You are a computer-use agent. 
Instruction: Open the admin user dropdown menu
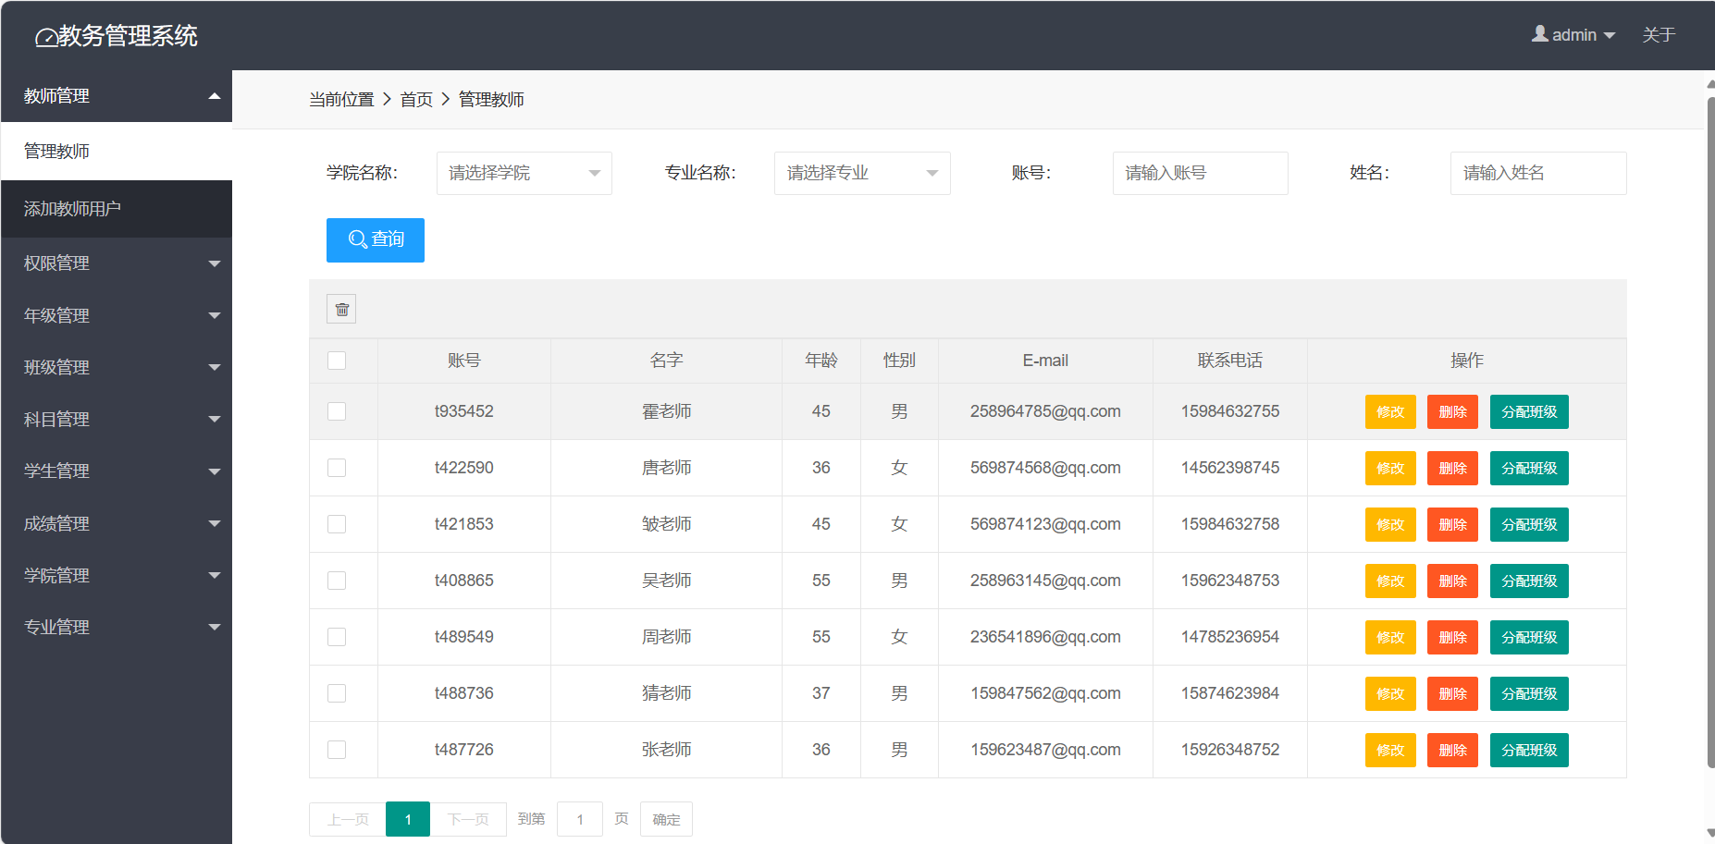[1573, 34]
